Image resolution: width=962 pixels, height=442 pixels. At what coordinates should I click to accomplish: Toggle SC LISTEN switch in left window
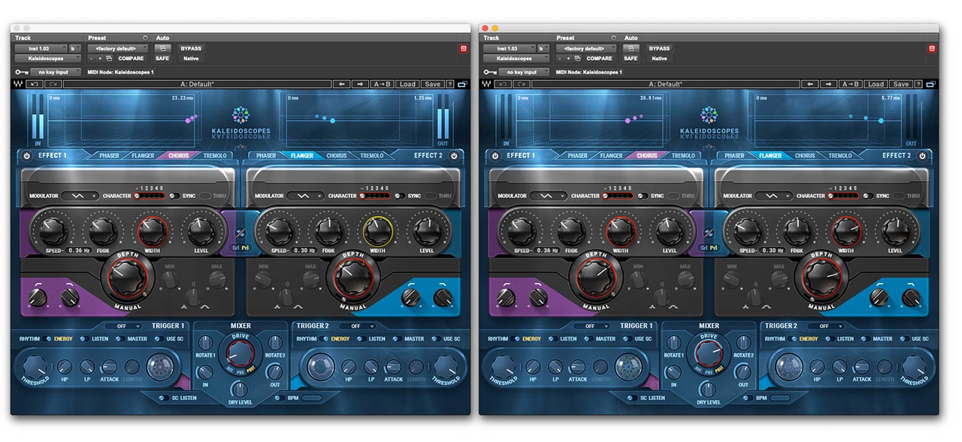coord(163,398)
